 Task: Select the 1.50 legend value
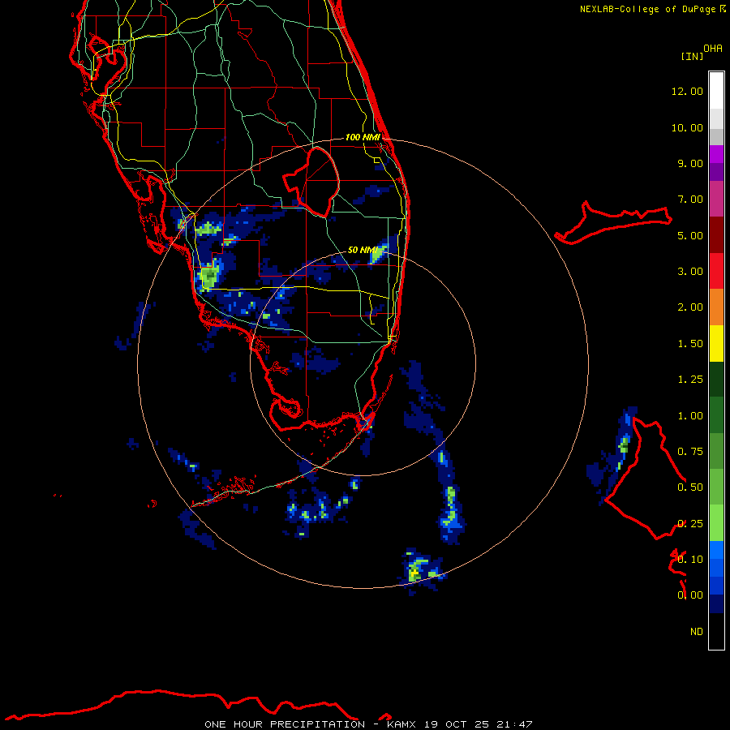(690, 344)
